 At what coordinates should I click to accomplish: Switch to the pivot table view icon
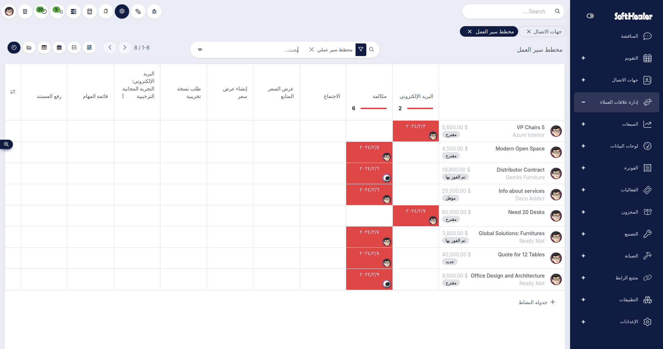point(44,47)
